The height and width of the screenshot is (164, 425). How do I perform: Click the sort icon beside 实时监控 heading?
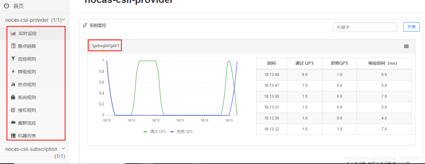pos(85,25)
